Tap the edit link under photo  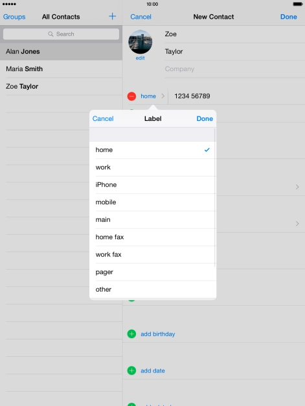(x=140, y=58)
